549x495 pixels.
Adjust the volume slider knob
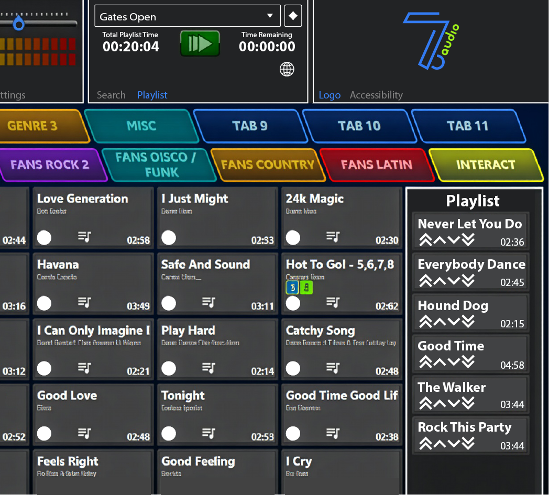(x=18, y=23)
